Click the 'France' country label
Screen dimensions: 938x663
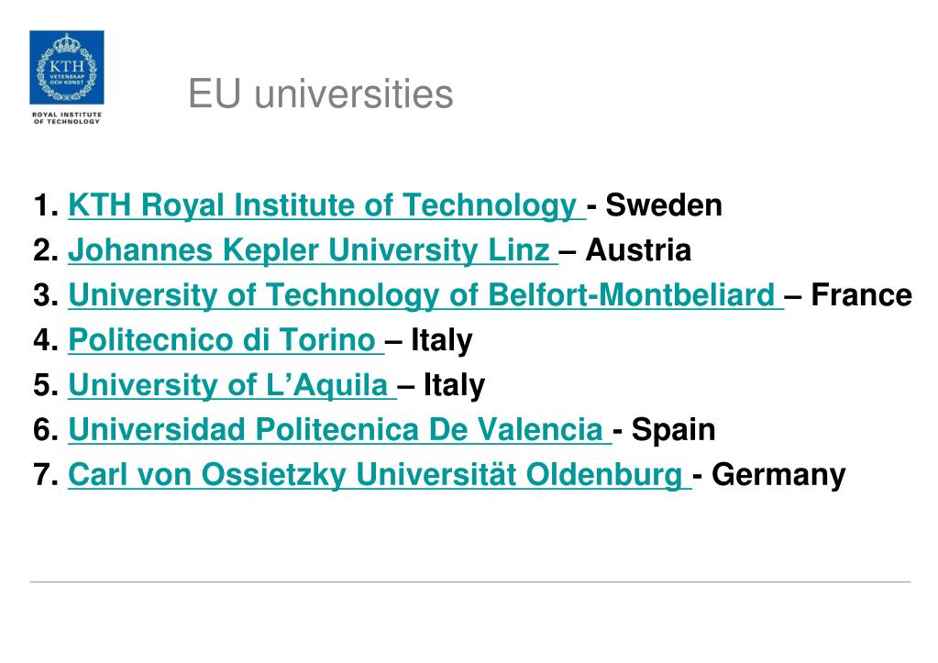[861, 295]
